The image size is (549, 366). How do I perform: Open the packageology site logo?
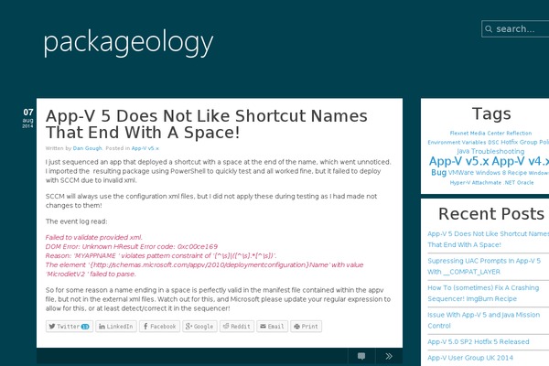(x=128, y=43)
